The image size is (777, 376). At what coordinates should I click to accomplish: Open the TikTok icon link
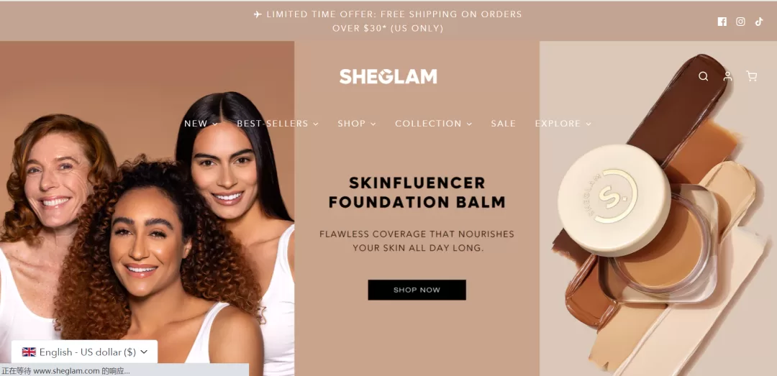[x=759, y=22]
